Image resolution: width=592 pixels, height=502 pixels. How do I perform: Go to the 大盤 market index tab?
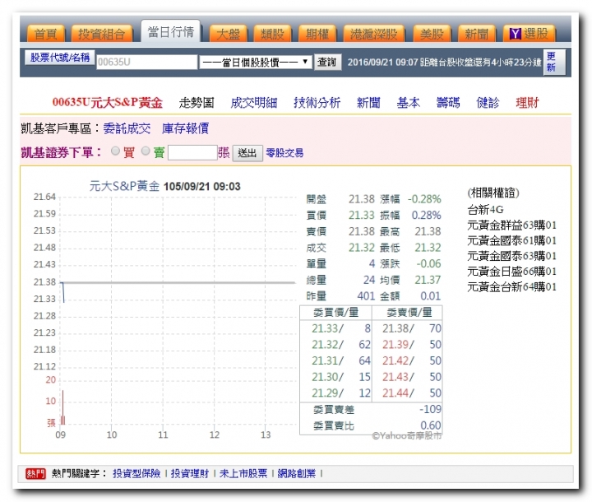228,34
